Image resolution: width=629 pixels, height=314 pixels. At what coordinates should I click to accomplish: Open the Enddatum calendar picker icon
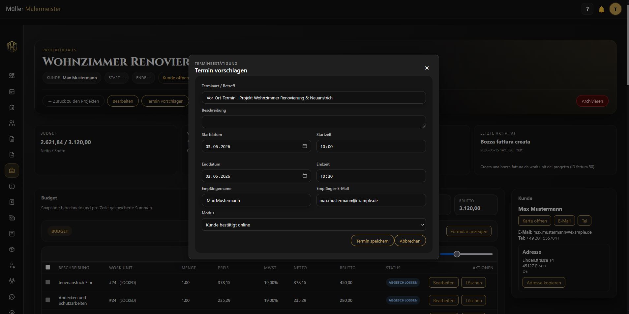tap(305, 176)
